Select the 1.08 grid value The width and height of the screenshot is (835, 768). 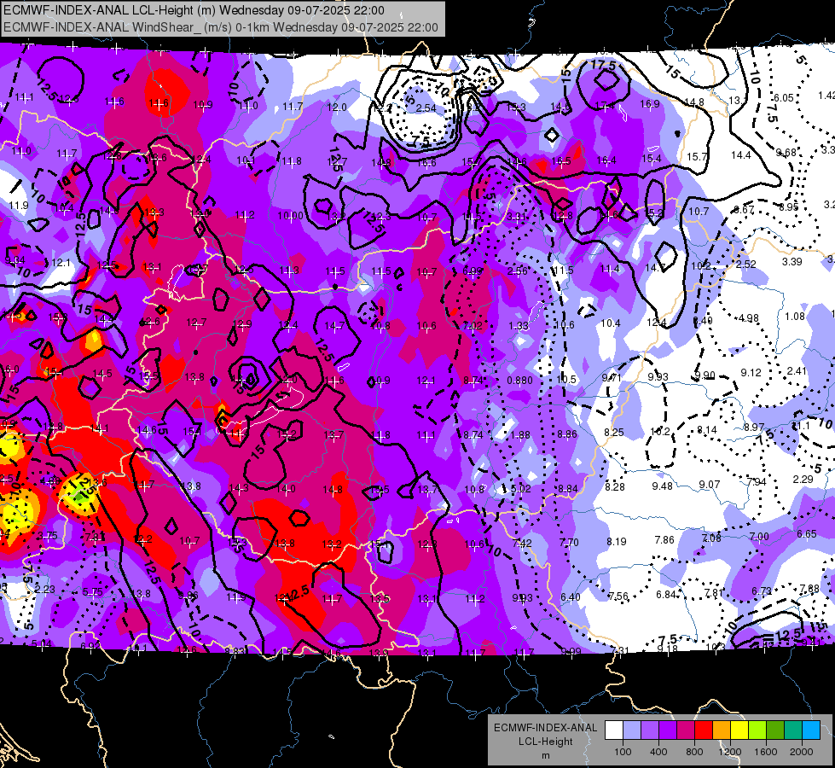click(795, 317)
